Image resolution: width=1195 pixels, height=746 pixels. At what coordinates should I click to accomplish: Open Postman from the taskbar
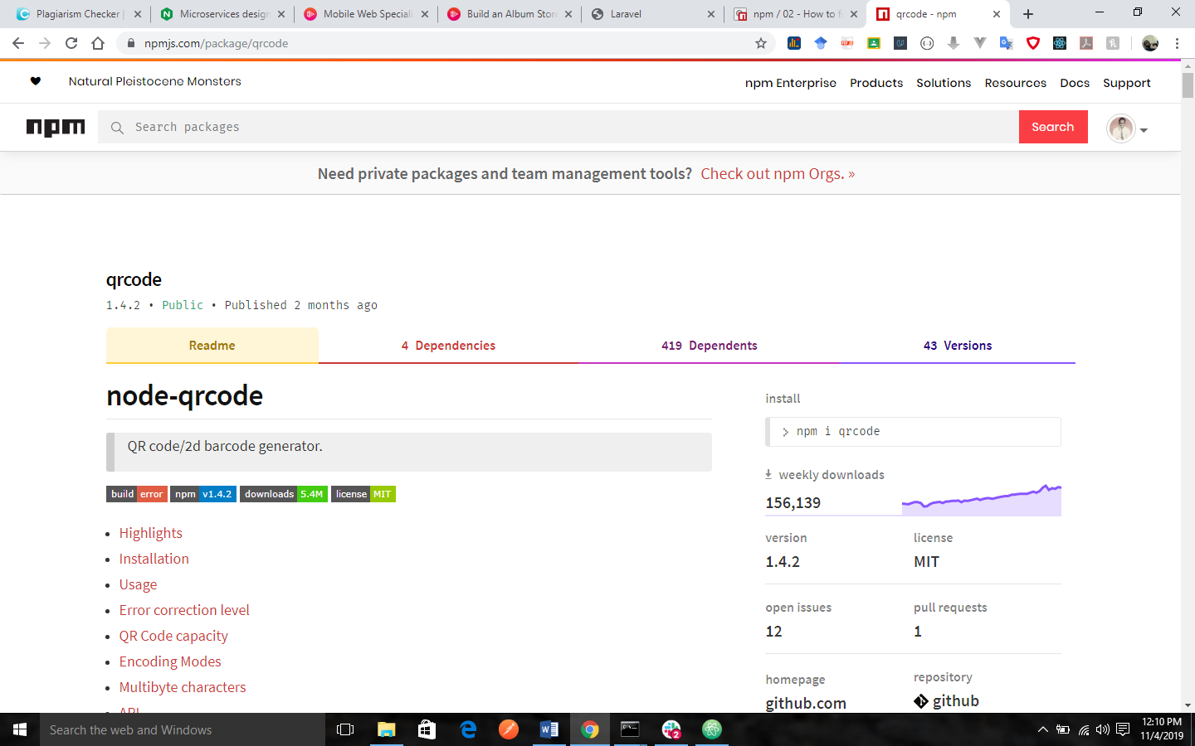(509, 729)
